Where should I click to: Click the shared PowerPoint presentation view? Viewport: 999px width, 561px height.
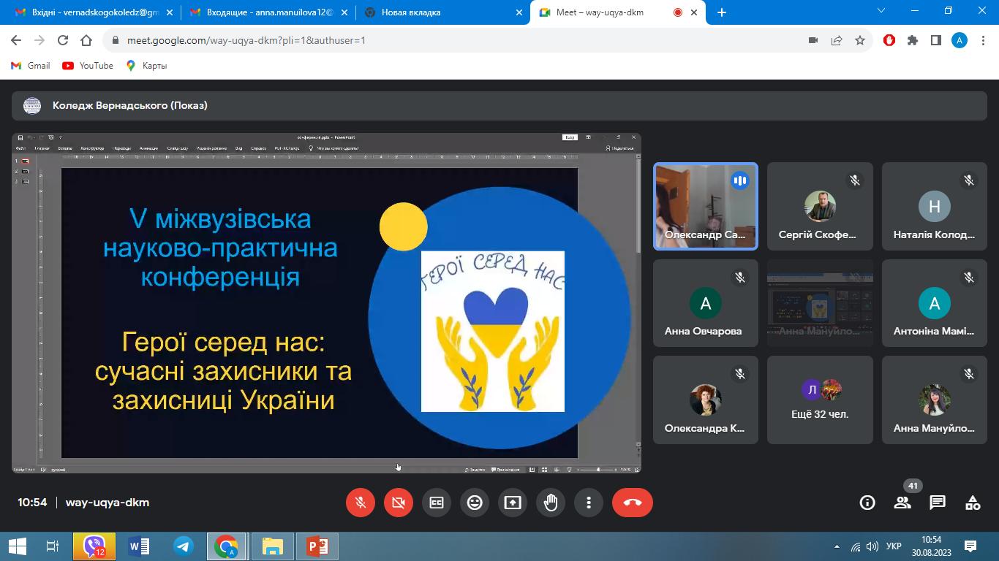pos(326,303)
